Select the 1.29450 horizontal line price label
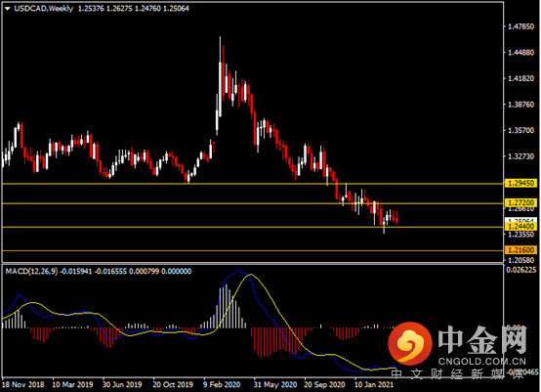This screenshot has width=541, height=392. pyautogui.click(x=521, y=183)
